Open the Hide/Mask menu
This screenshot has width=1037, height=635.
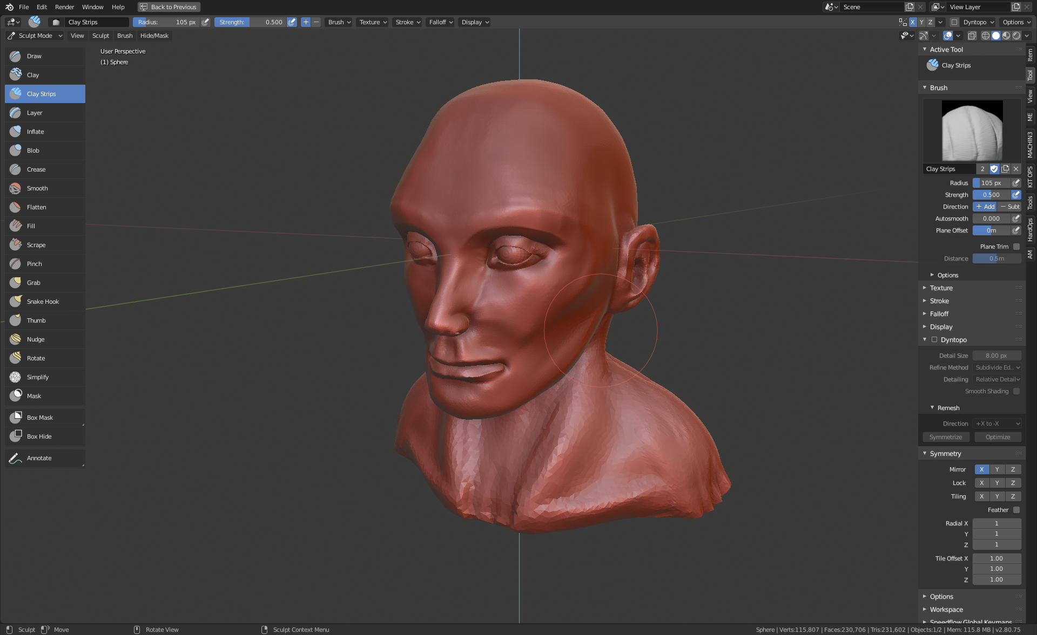pos(154,36)
